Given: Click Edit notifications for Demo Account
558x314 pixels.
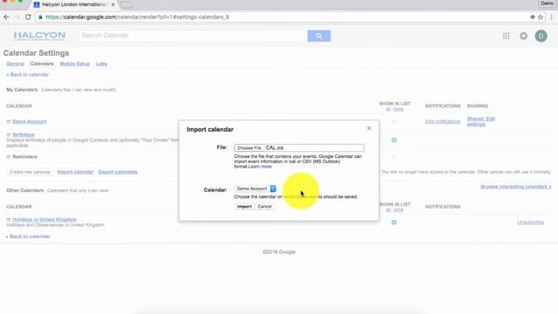Looking at the screenshot, I should pos(443,122).
